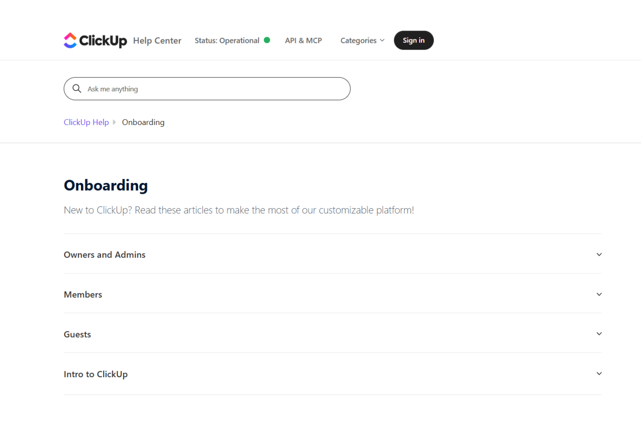
Task: Click the ClickUp logo icon
Action: 70,40
